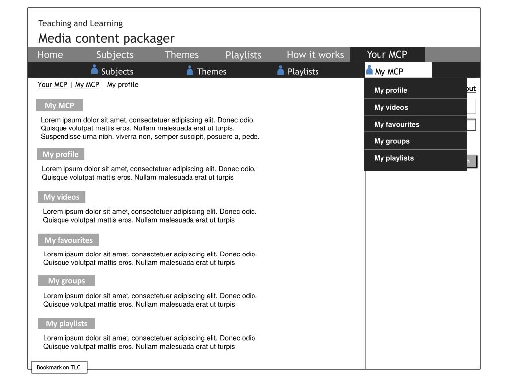Click the person icon beside Subjects
This screenshot has width=508, height=381.
(94, 69)
